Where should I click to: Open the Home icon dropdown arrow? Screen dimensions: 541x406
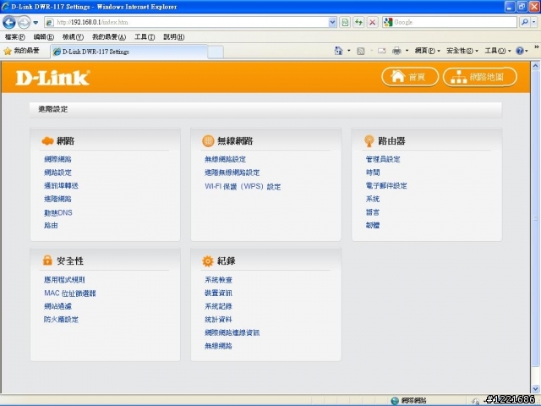pos(349,51)
